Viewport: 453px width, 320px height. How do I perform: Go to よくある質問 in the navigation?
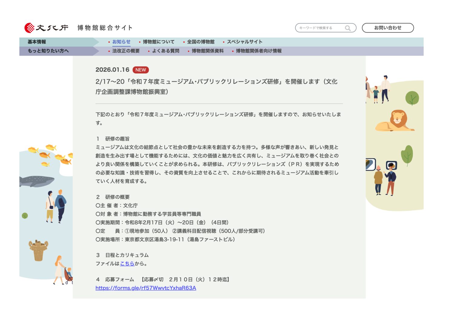pyautogui.click(x=166, y=51)
